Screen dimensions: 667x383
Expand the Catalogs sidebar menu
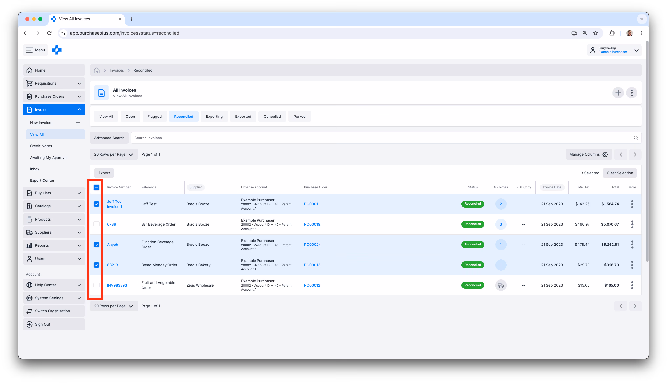54,206
